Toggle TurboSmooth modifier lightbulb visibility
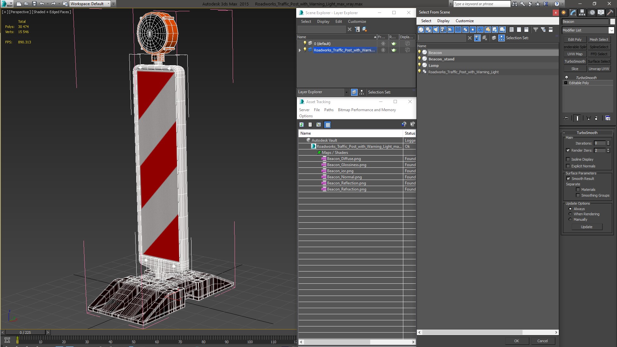The image size is (617, 347). (x=567, y=78)
